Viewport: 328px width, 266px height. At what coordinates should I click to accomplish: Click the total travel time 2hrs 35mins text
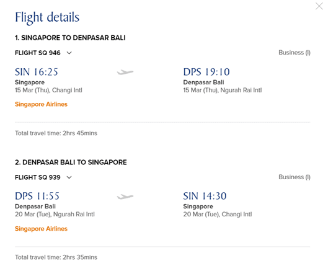(56, 257)
